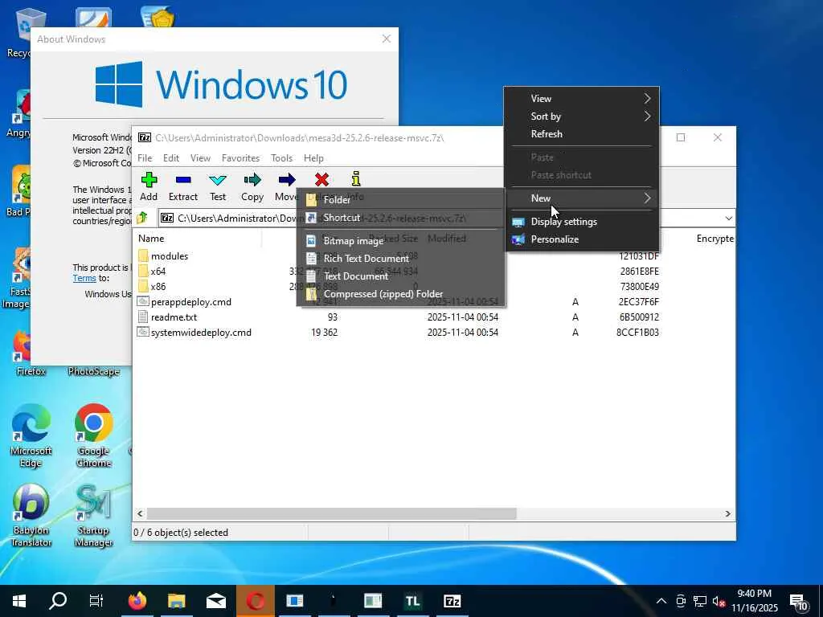
Task: Click the Move toolbar arrow icon
Action: (x=287, y=180)
